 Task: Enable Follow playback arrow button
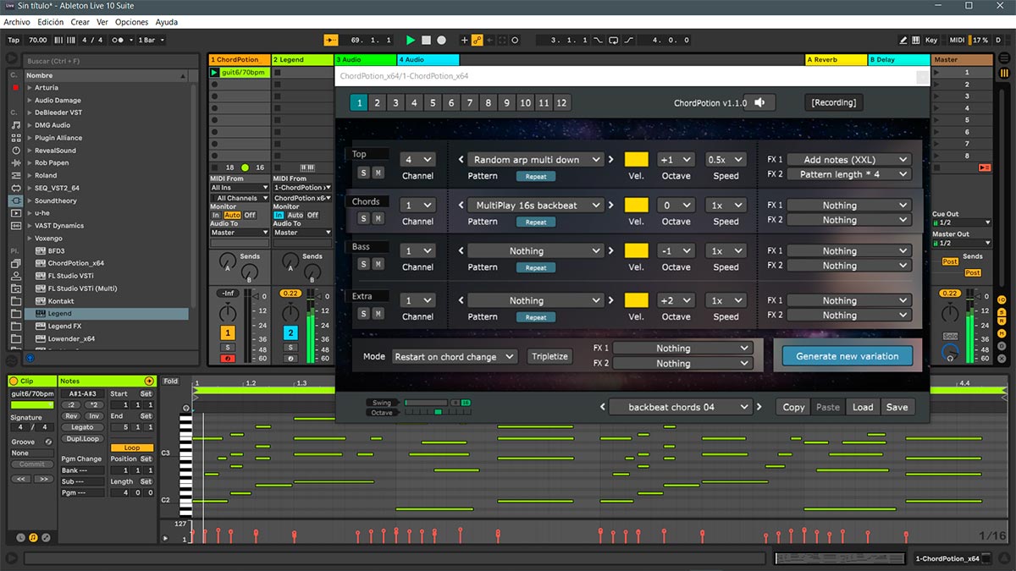point(331,40)
